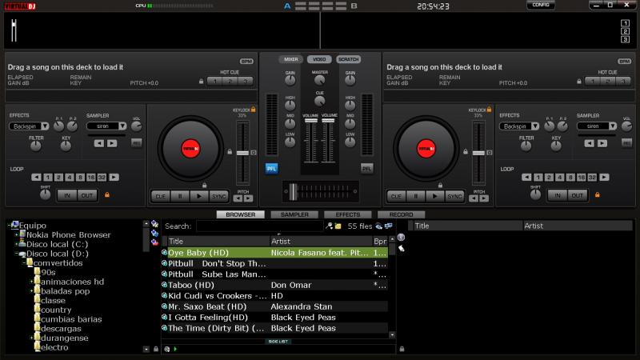The image size is (640, 360).
Task: Toggle the right deck hot cue lock
Action: 579,82
